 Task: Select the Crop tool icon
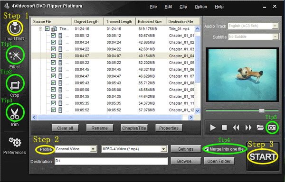(x=15, y=84)
